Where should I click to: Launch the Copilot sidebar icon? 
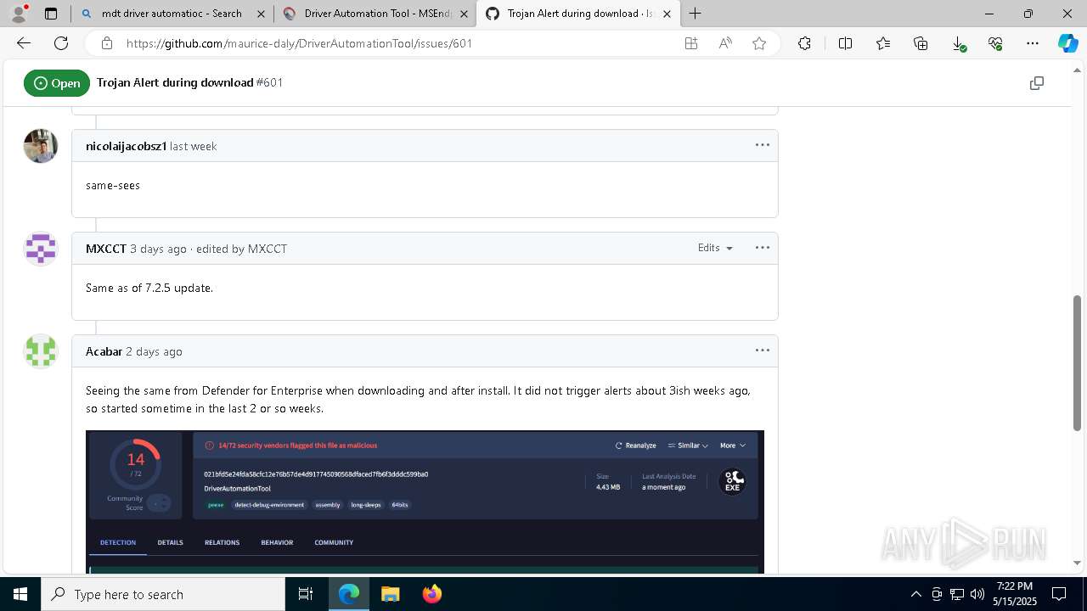[1067, 43]
